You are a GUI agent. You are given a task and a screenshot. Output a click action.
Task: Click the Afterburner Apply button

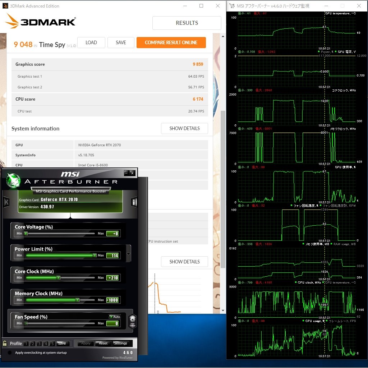pos(86,343)
